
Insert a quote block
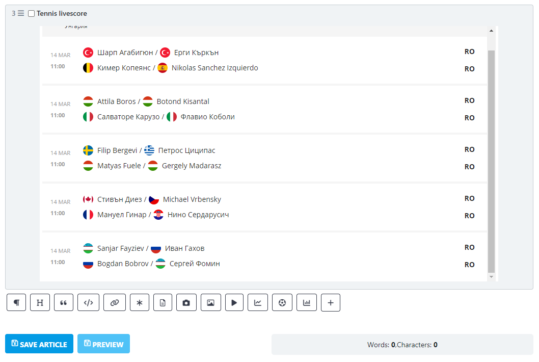coord(64,302)
